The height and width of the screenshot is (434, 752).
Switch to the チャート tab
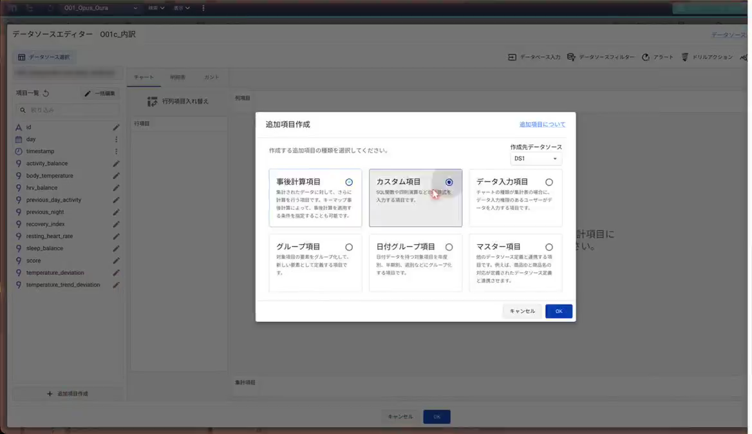pyautogui.click(x=144, y=77)
